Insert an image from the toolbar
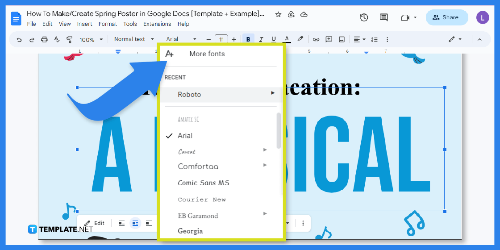This screenshot has width=500, height=250. (x=342, y=40)
